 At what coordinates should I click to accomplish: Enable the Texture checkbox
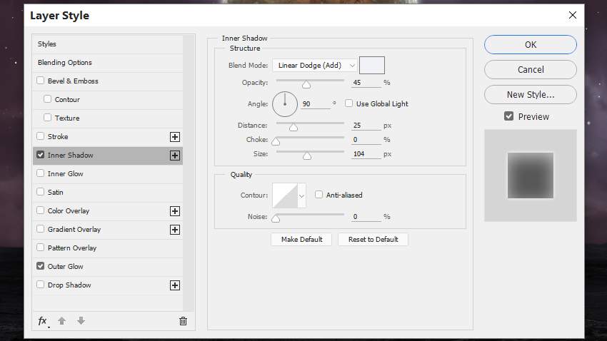pyautogui.click(x=48, y=118)
